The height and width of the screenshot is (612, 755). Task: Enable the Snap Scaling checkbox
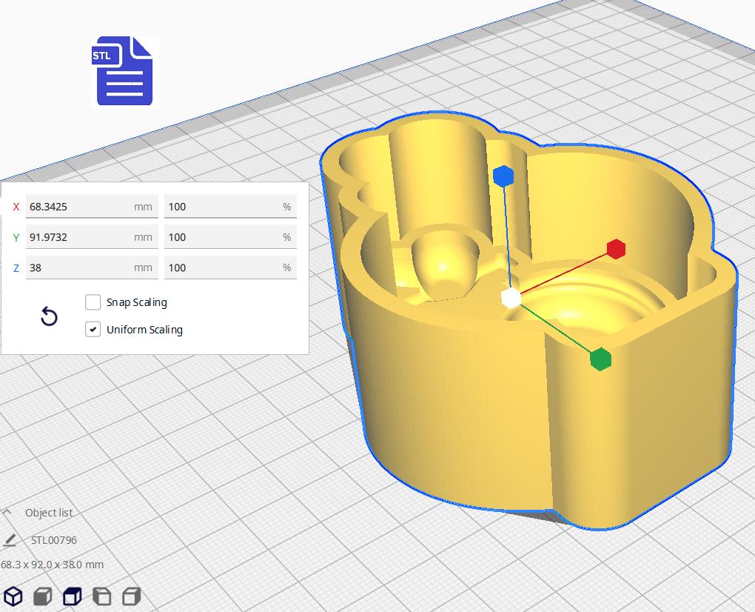pyautogui.click(x=93, y=302)
